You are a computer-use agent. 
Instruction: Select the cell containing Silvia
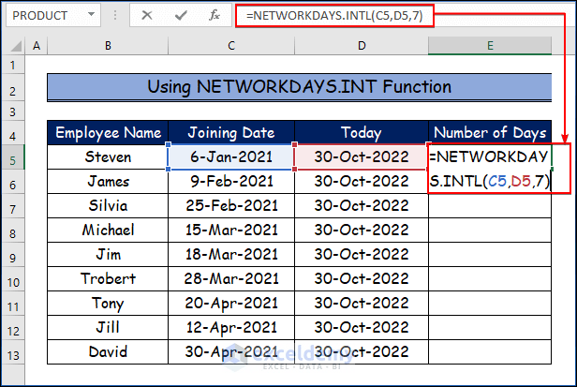pyautogui.click(x=108, y=205)
